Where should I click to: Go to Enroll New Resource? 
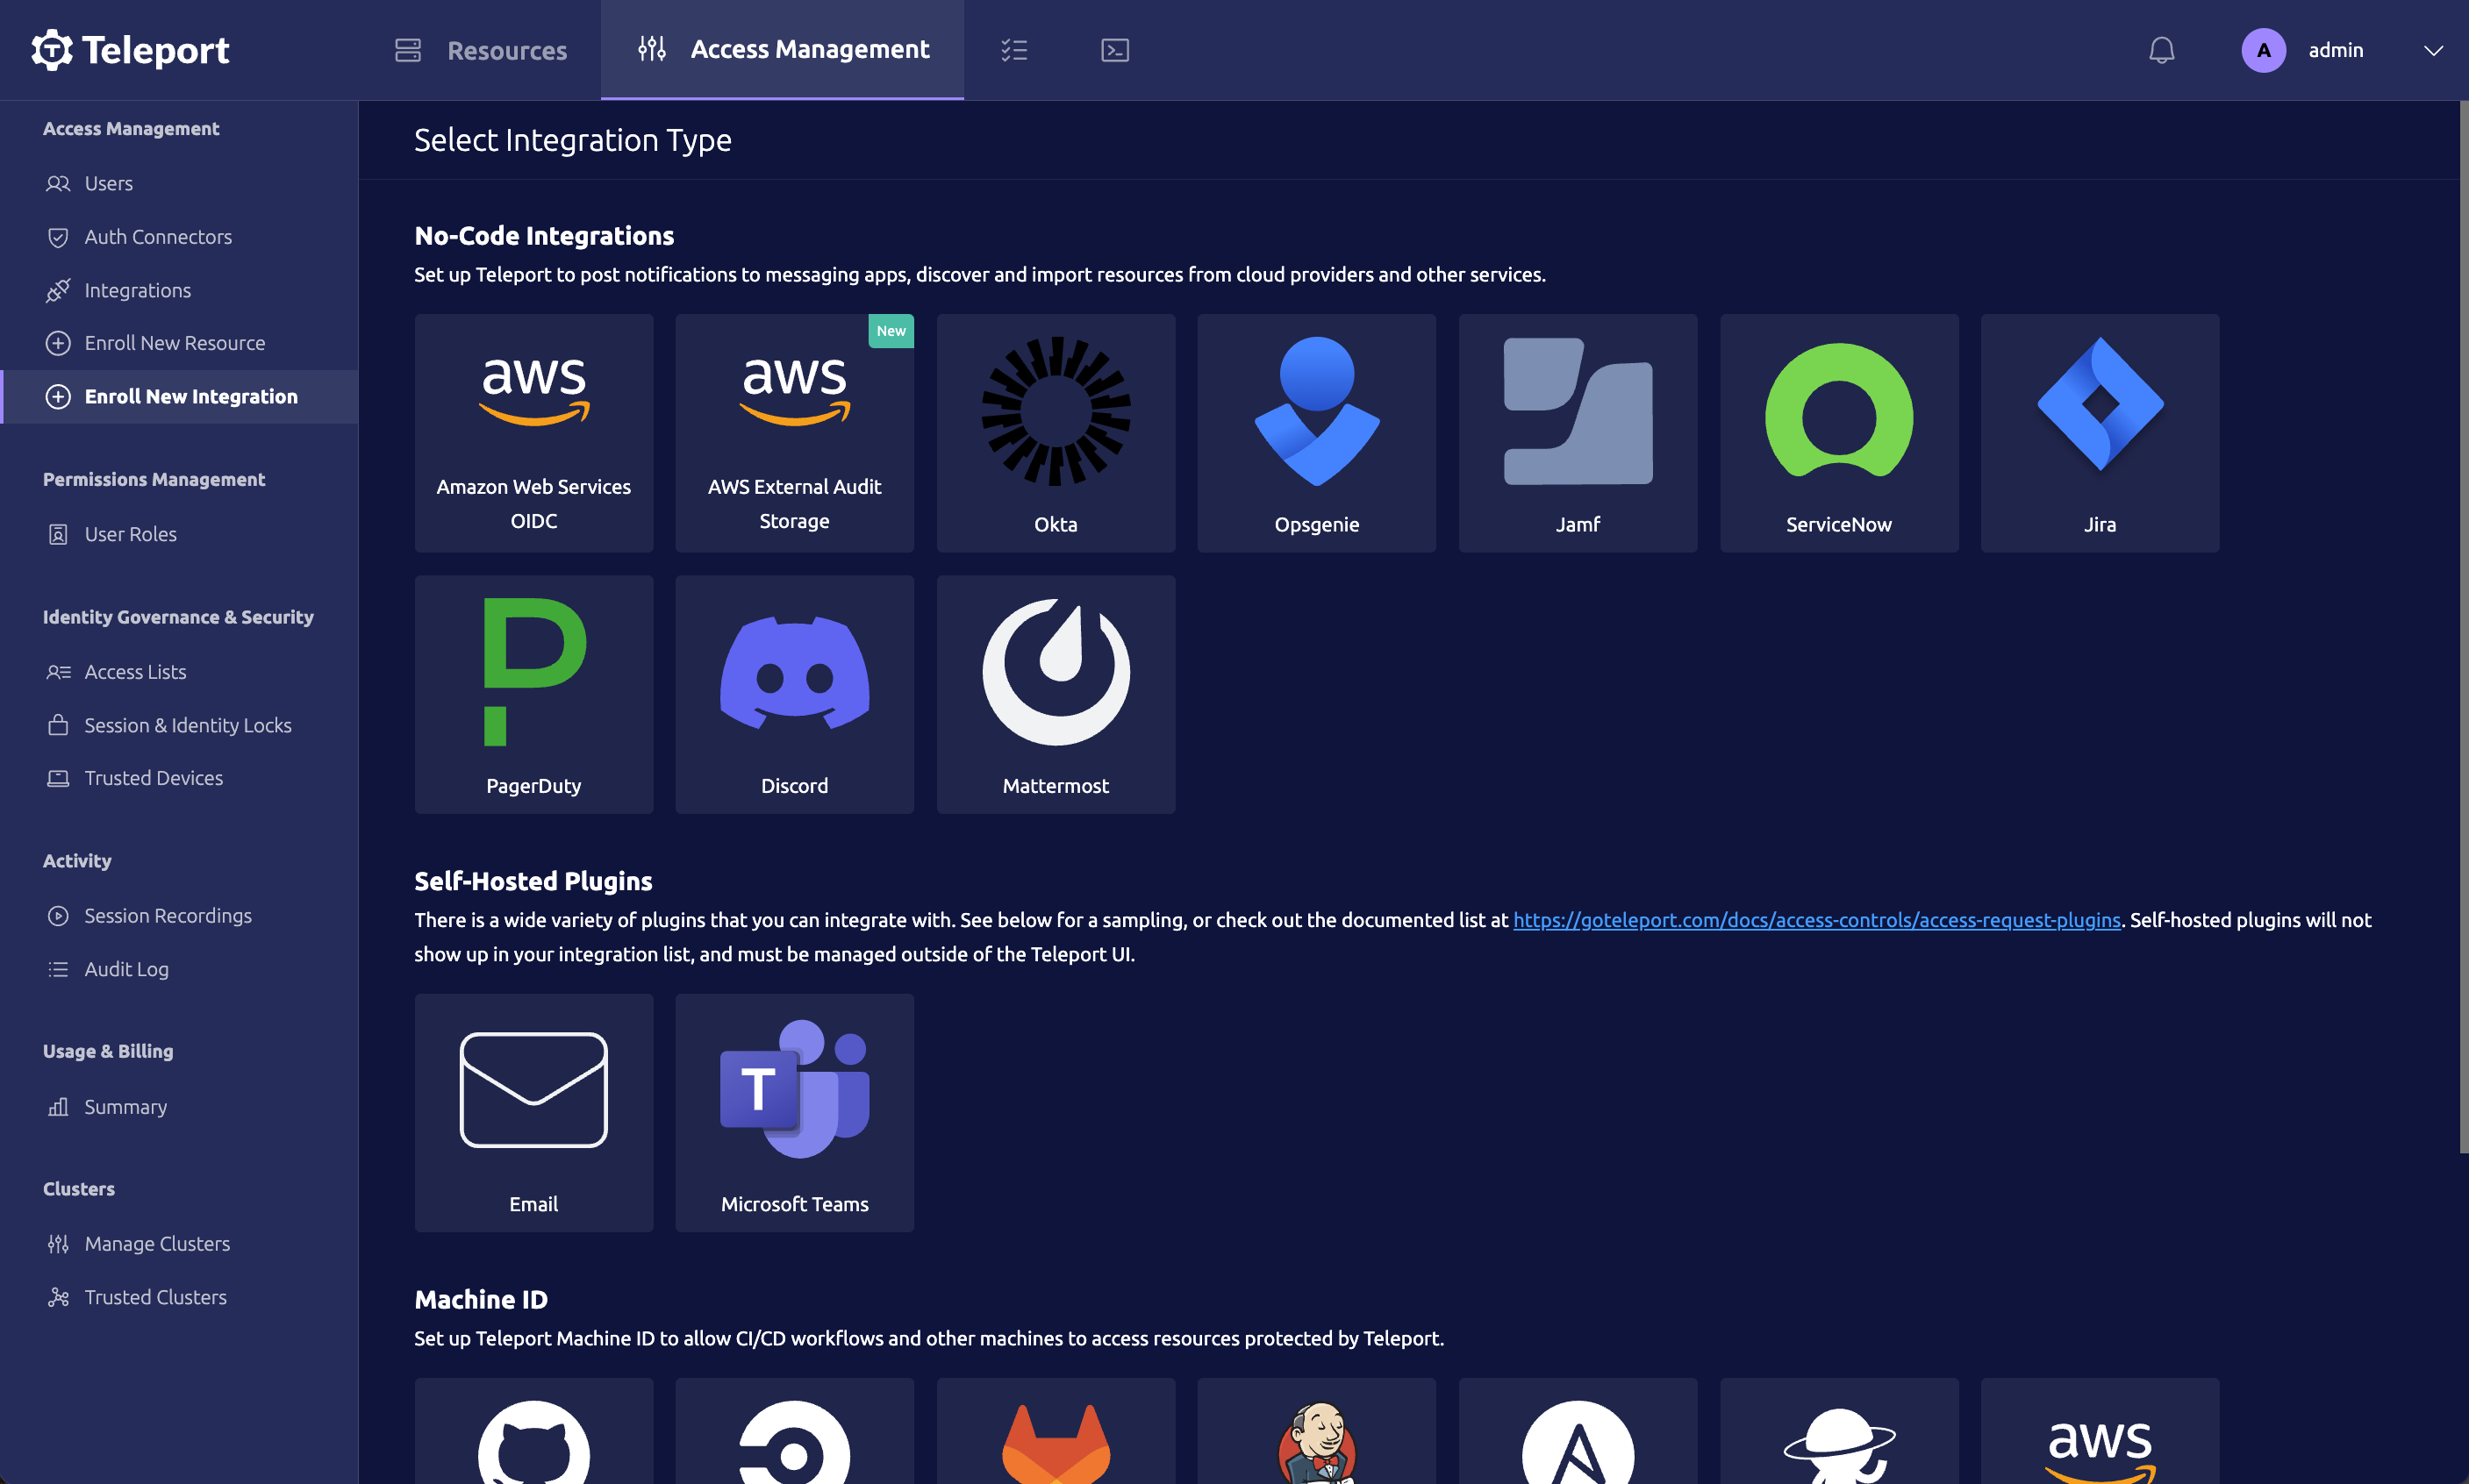tap(174, 343)
